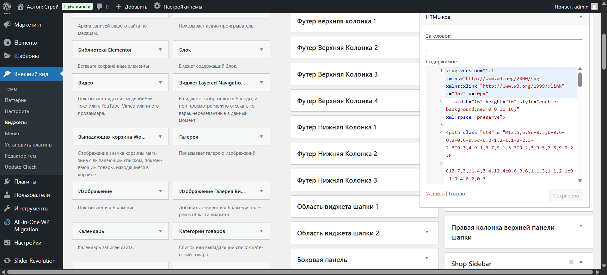
Task: Open Slider Revolution from the sidebar
Action: (x=34, y=261)
